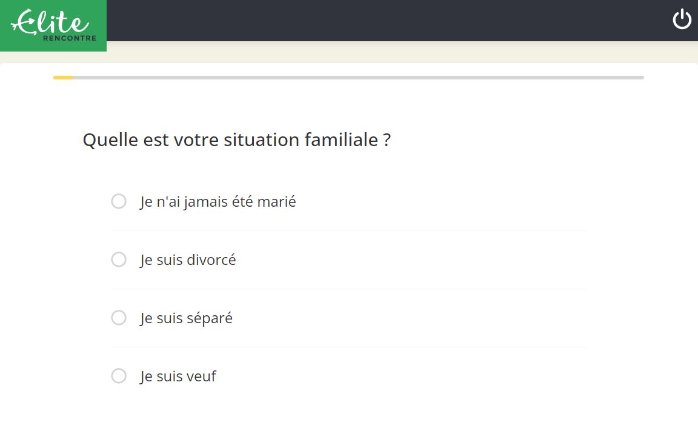Screen dimensions: 698x445
Task: Click the 'Quelle est votre situation familiale ?' heading
Action: coord(237,140)
